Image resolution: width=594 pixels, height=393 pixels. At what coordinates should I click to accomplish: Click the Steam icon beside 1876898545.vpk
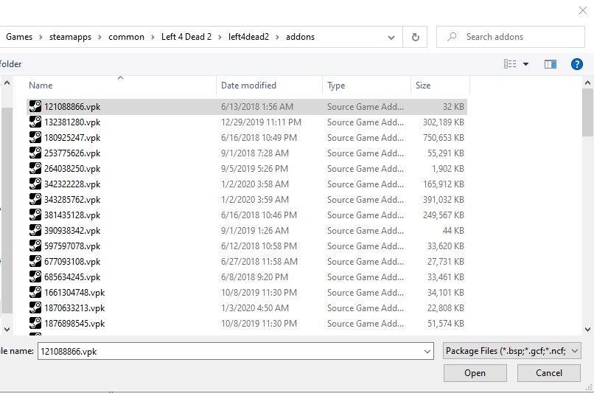point(35,324)
